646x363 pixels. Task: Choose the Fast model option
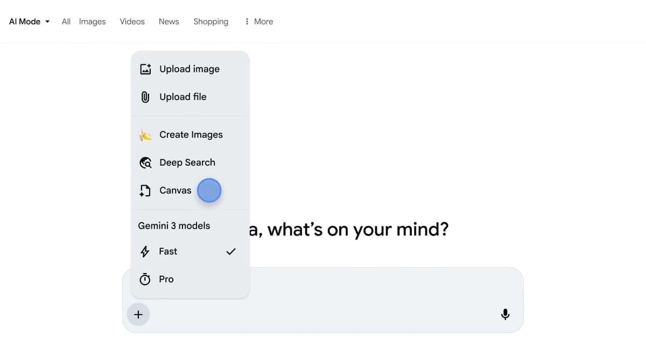pos(168,251)
